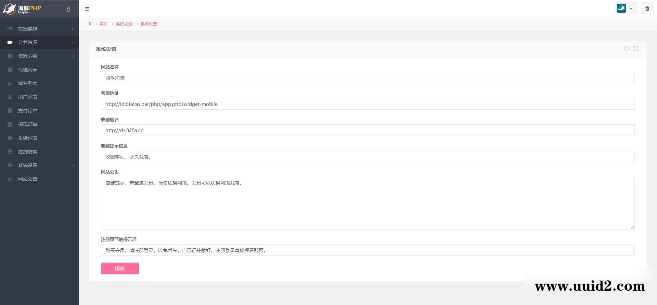Go to 支付订单 in sidebar

pyautogui.click(x=28, y=111)
